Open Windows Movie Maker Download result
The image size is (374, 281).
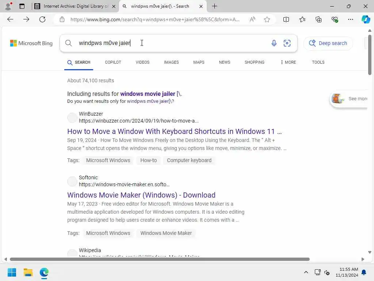(x=141, y=195)
